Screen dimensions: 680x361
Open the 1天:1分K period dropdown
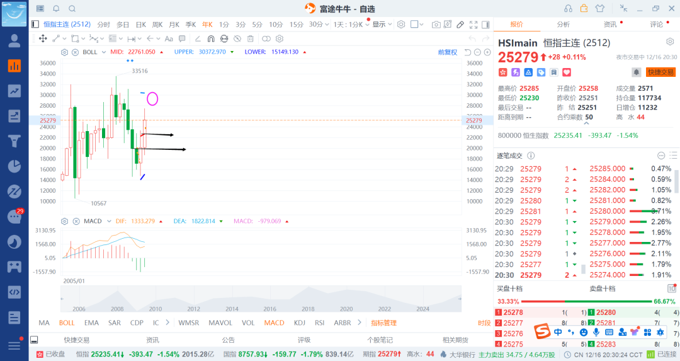coord(351,25)
